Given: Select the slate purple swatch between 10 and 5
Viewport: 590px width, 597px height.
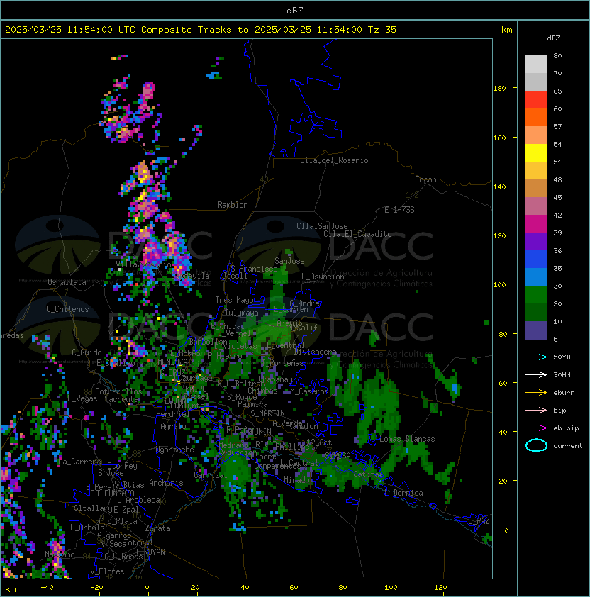Looking at the screenshot, I should click(x=536, y=330).
